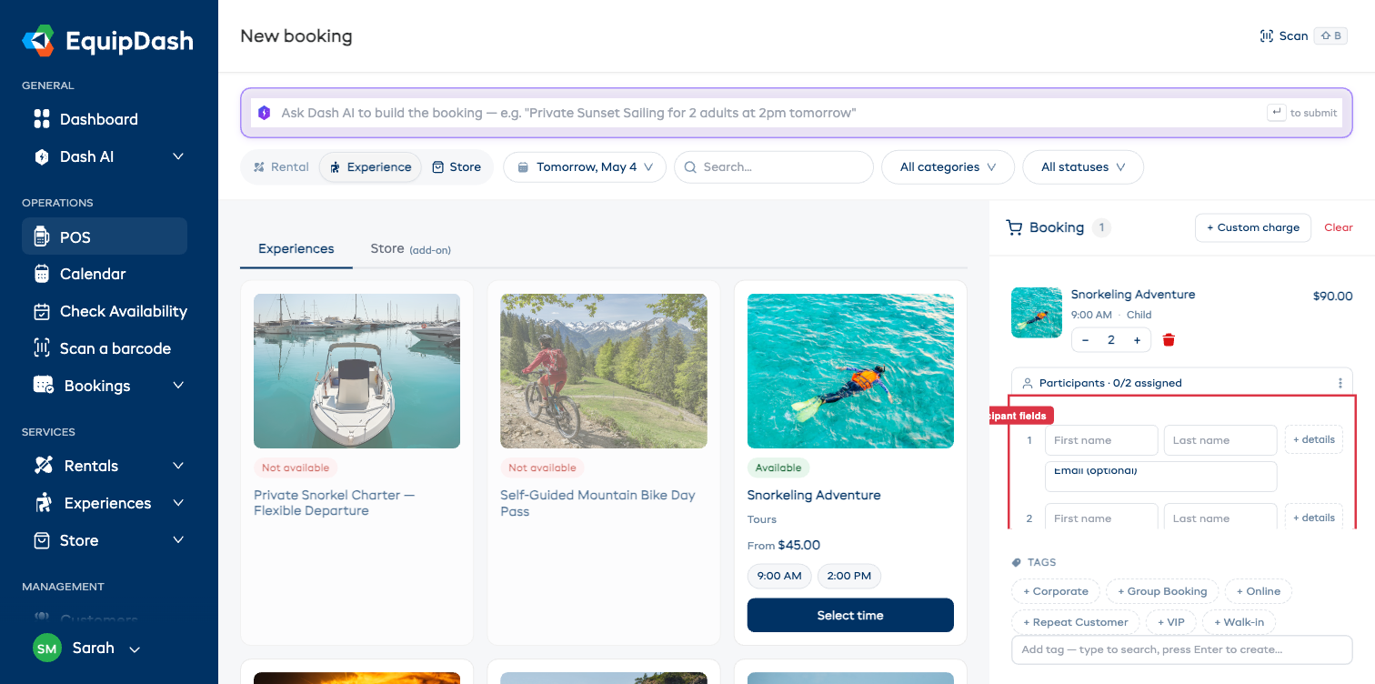Screen dimensions: 1375x684
Task: Click the Rentals icon in sidebar
Action: (x=44, y=466)
